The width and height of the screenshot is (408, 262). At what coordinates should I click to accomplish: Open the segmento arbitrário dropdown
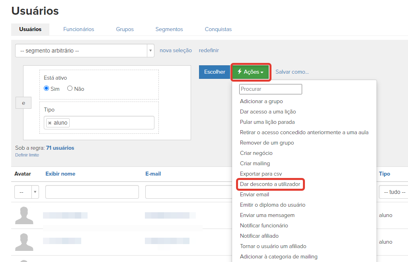pos(84,51)
